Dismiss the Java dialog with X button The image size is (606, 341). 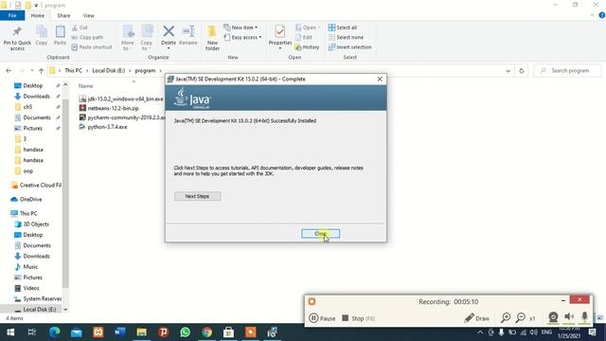pyautogui.click(x=380, y=79)
